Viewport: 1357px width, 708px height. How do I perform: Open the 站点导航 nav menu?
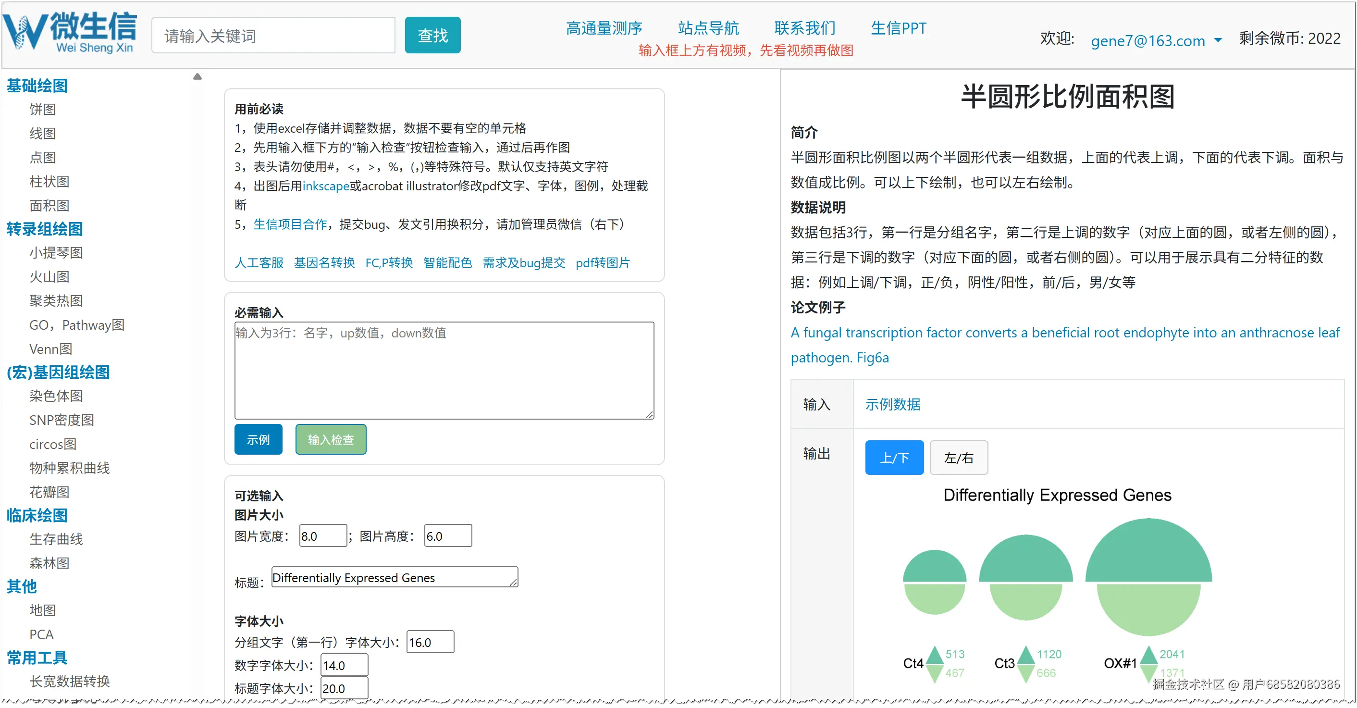click(x=708, y=27)
